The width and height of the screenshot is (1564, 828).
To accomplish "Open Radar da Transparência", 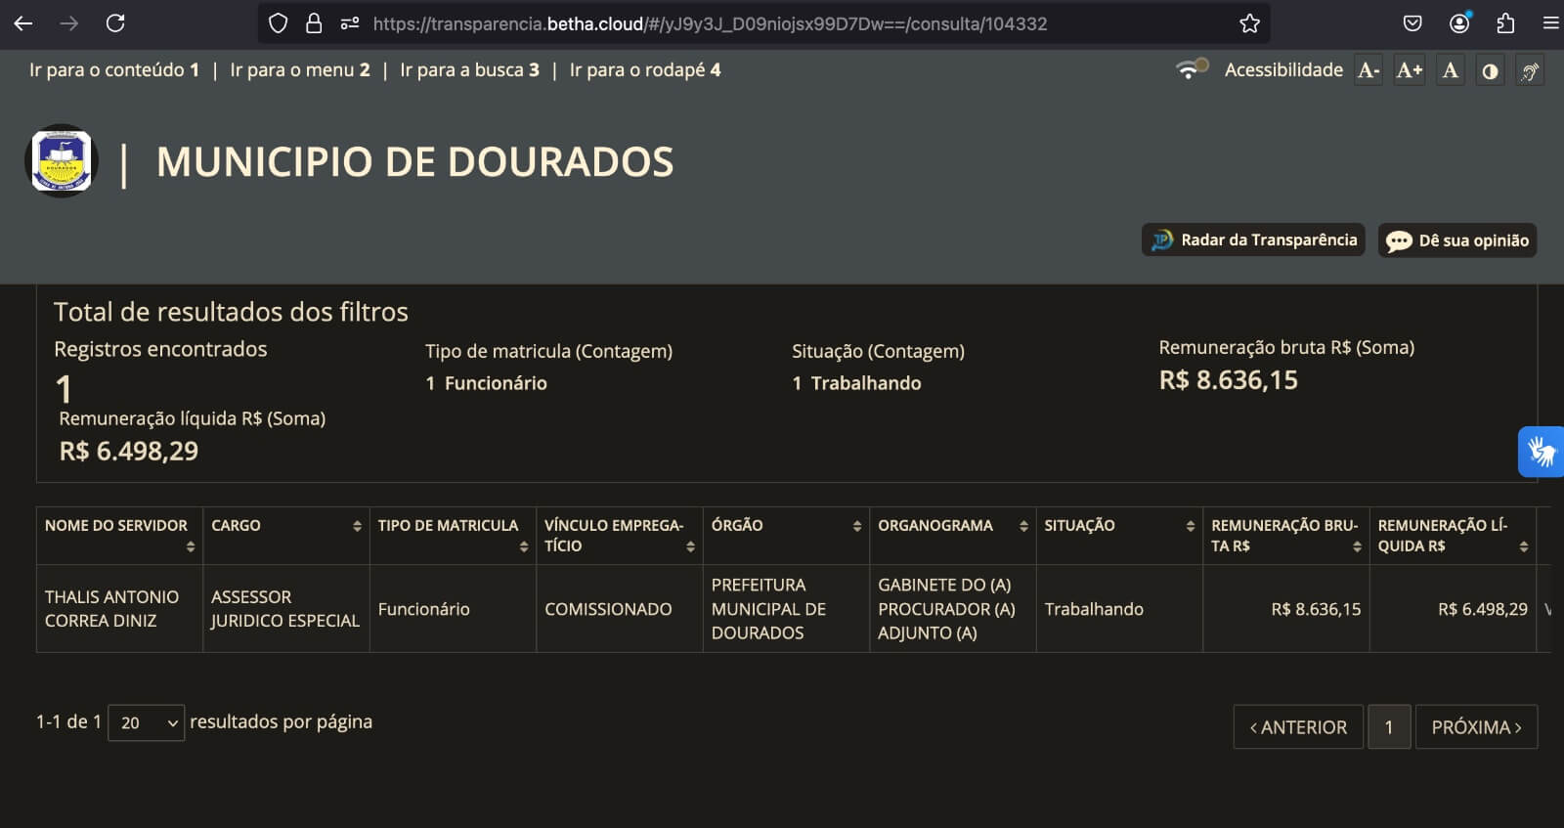I will click(1254, 240).
